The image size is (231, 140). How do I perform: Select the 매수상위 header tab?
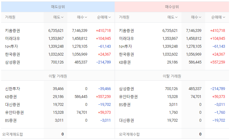pos(172,7)
